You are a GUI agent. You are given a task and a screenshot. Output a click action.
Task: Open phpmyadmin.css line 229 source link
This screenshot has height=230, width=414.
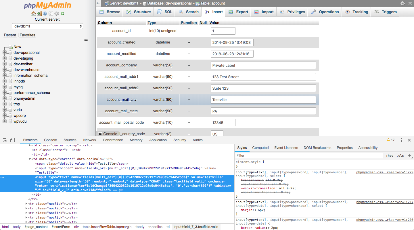pos(385,172)
